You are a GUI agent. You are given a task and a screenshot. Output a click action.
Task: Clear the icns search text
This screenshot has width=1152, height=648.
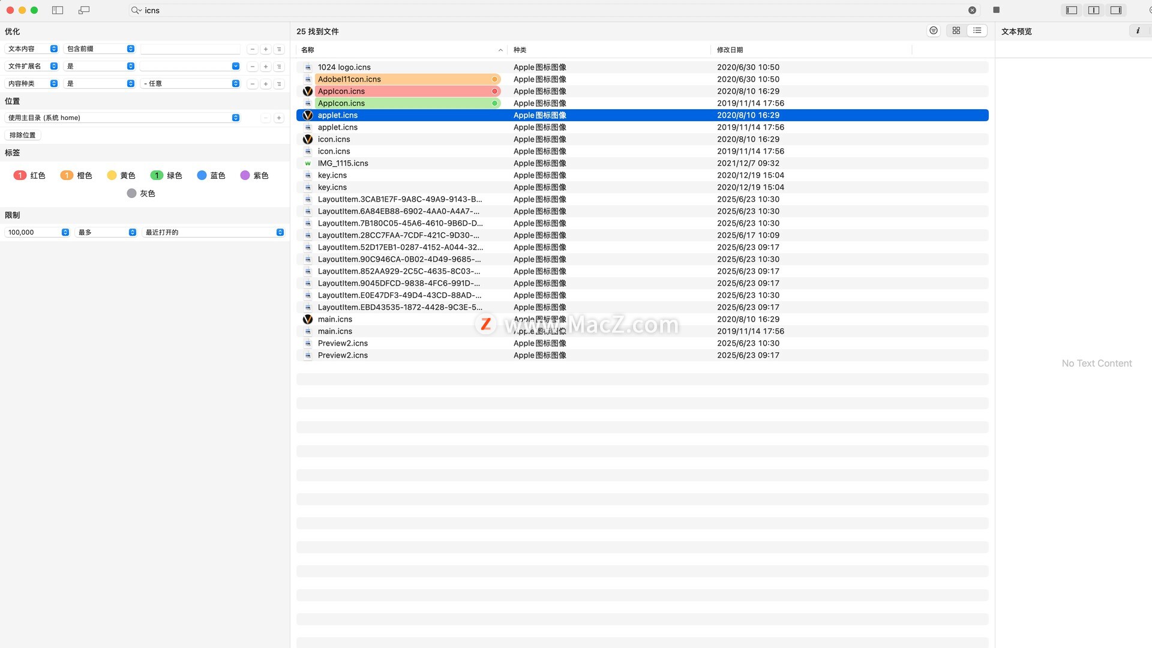[972, 10]
